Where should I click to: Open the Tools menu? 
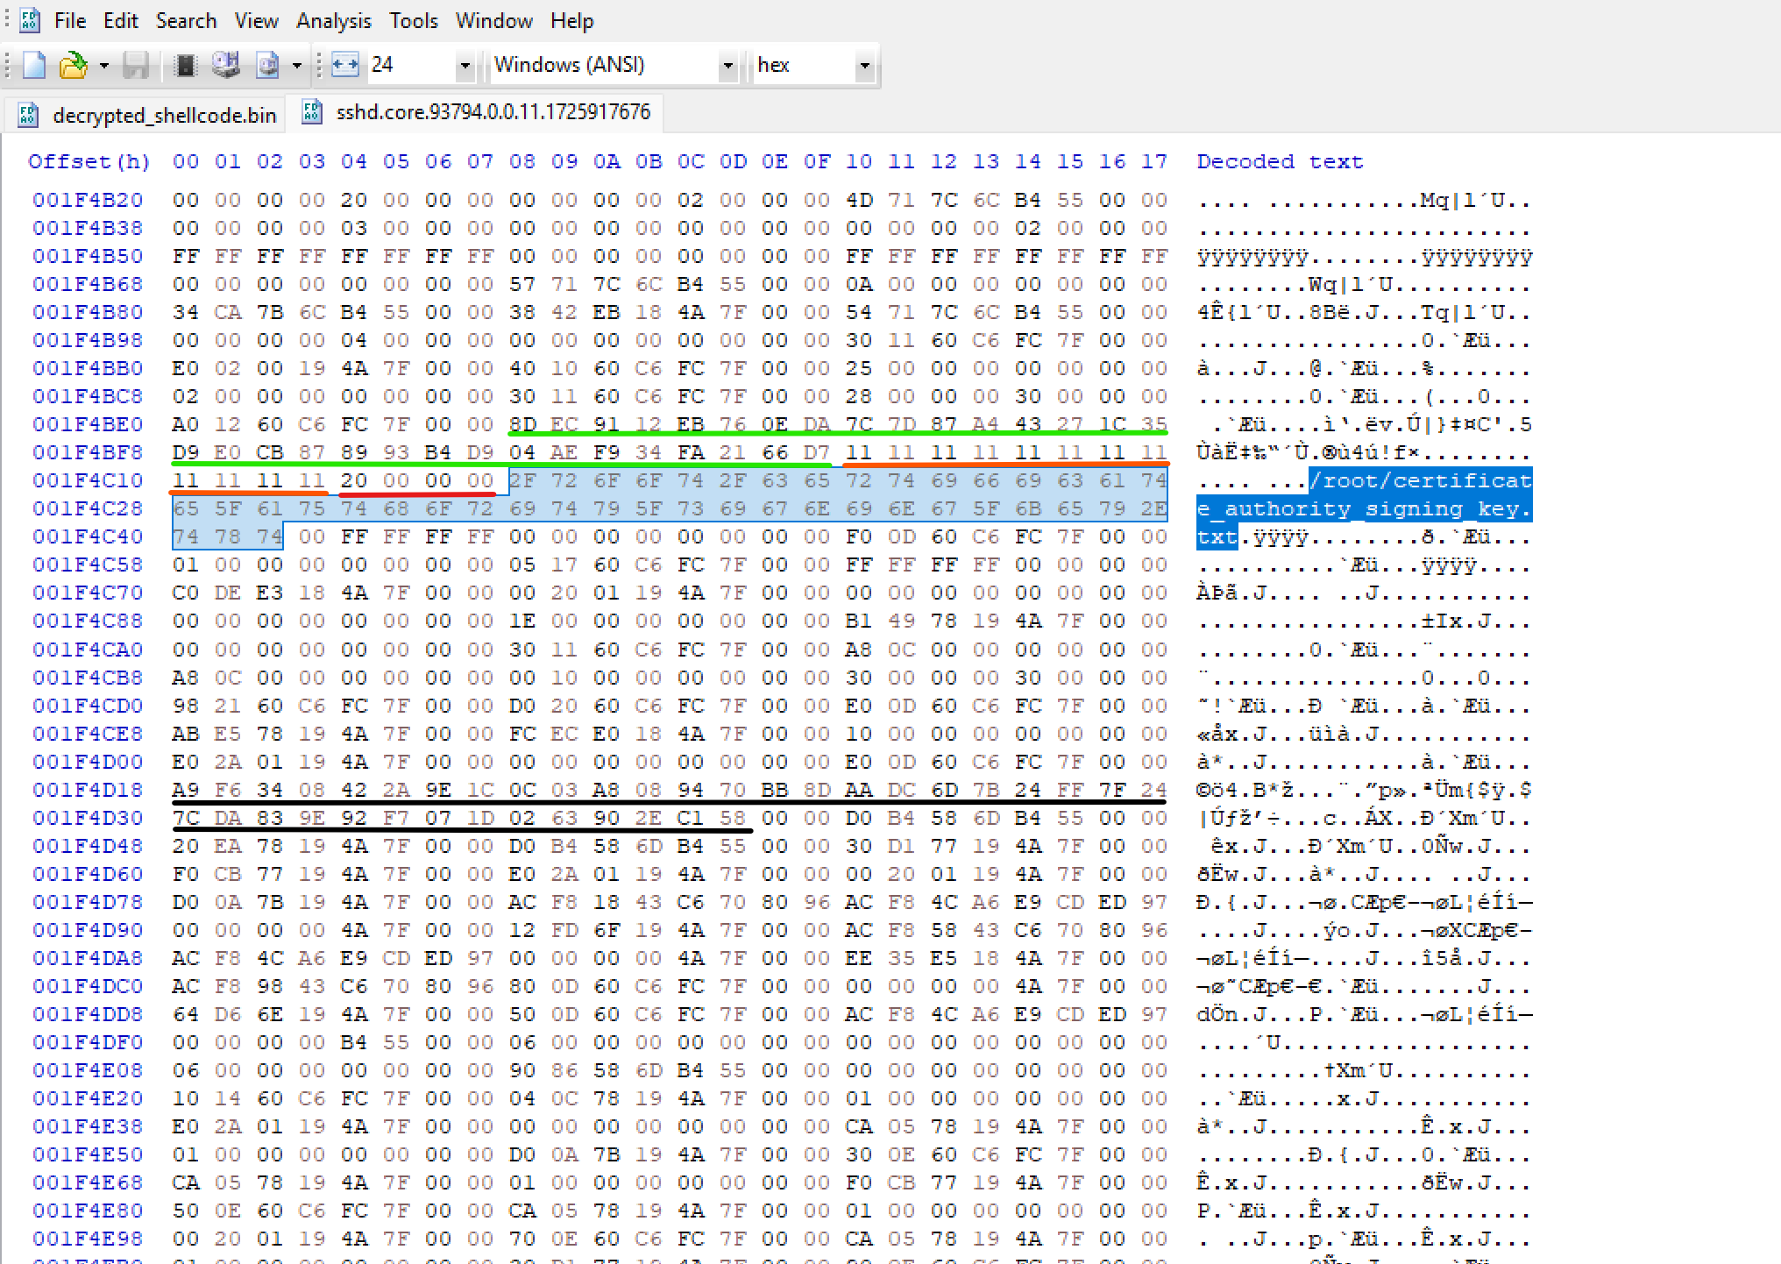(x=413, y=20)
